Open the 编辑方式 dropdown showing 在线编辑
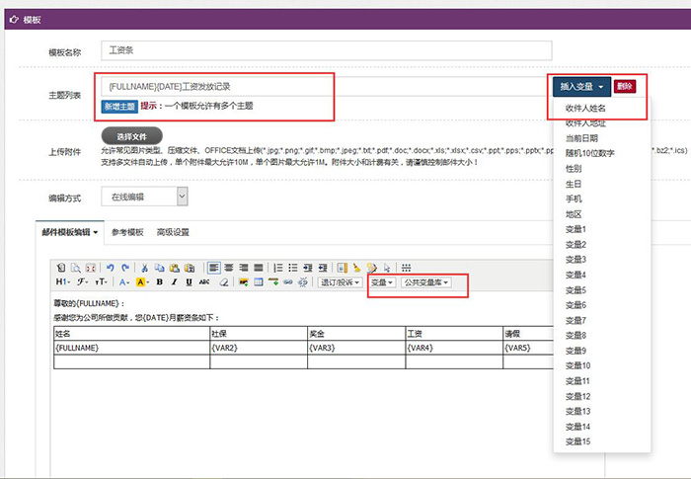 [x=145, y=198]
